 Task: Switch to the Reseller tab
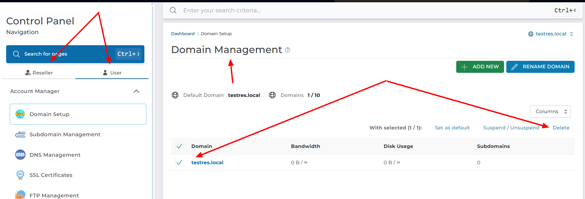pos(39,73)
